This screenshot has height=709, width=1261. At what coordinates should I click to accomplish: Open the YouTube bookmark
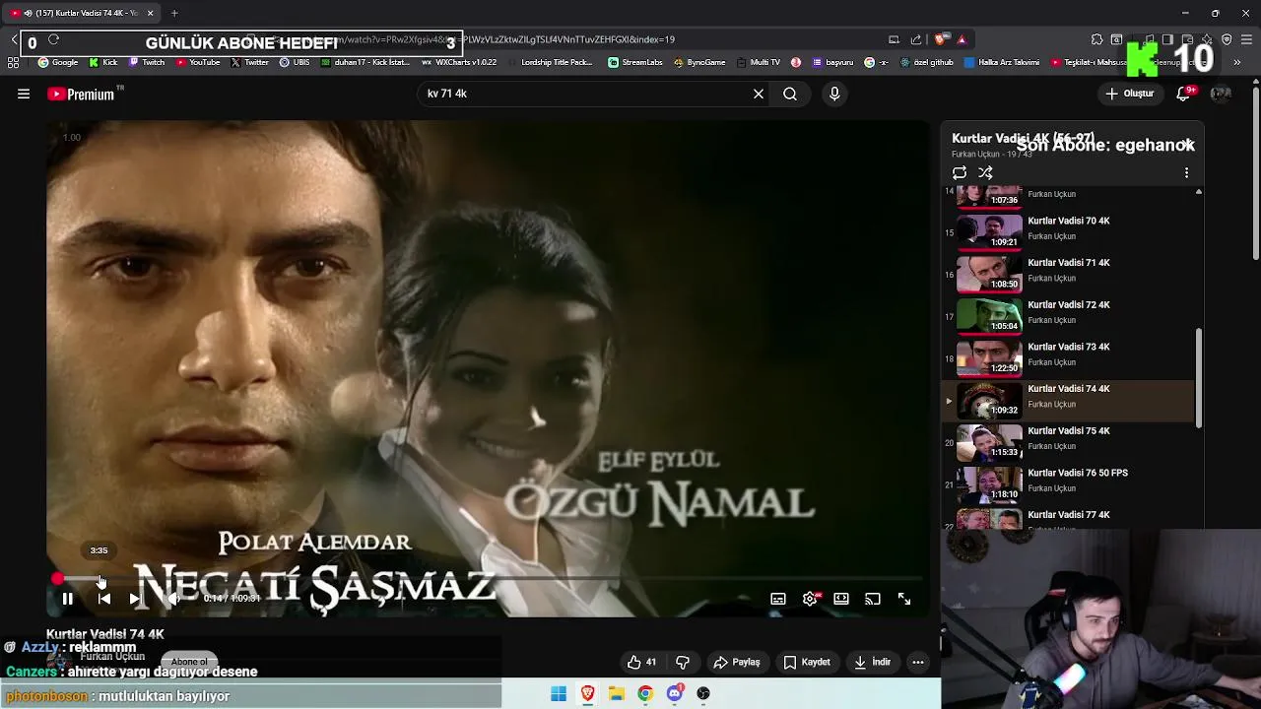click(198, 62)
